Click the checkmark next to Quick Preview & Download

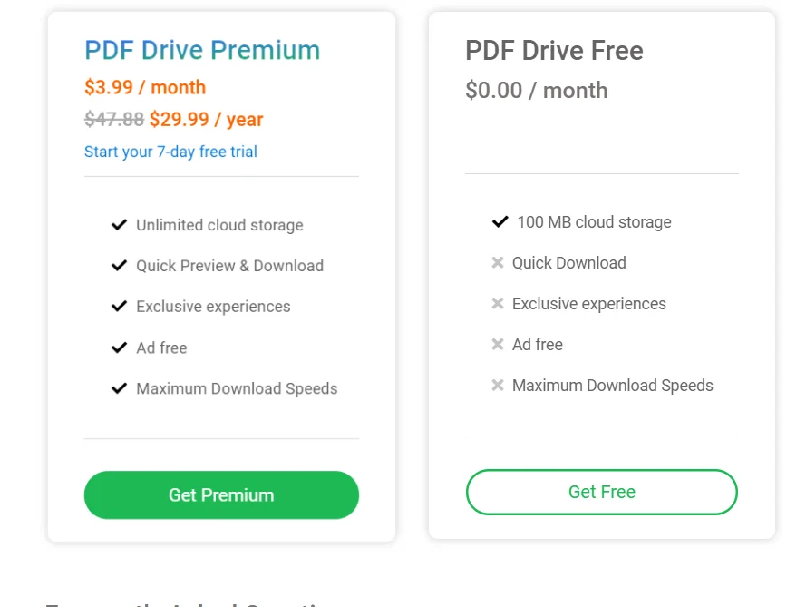pyautogui.click(x=120, y=266)
